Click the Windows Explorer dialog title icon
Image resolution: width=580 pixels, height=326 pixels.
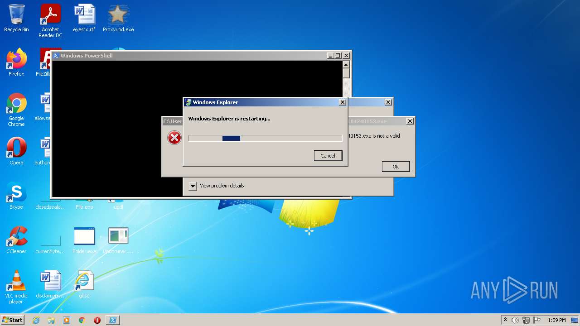click(188, 102)
